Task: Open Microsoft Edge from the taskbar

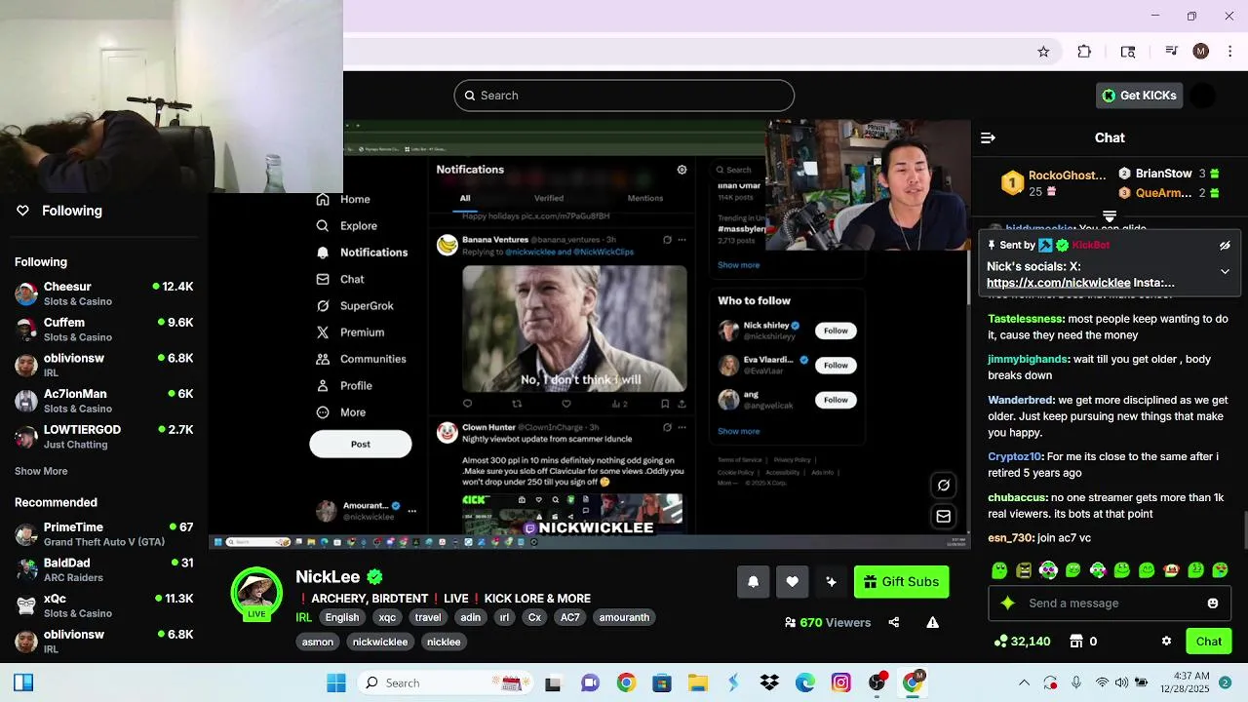Action: coord(805,682)
